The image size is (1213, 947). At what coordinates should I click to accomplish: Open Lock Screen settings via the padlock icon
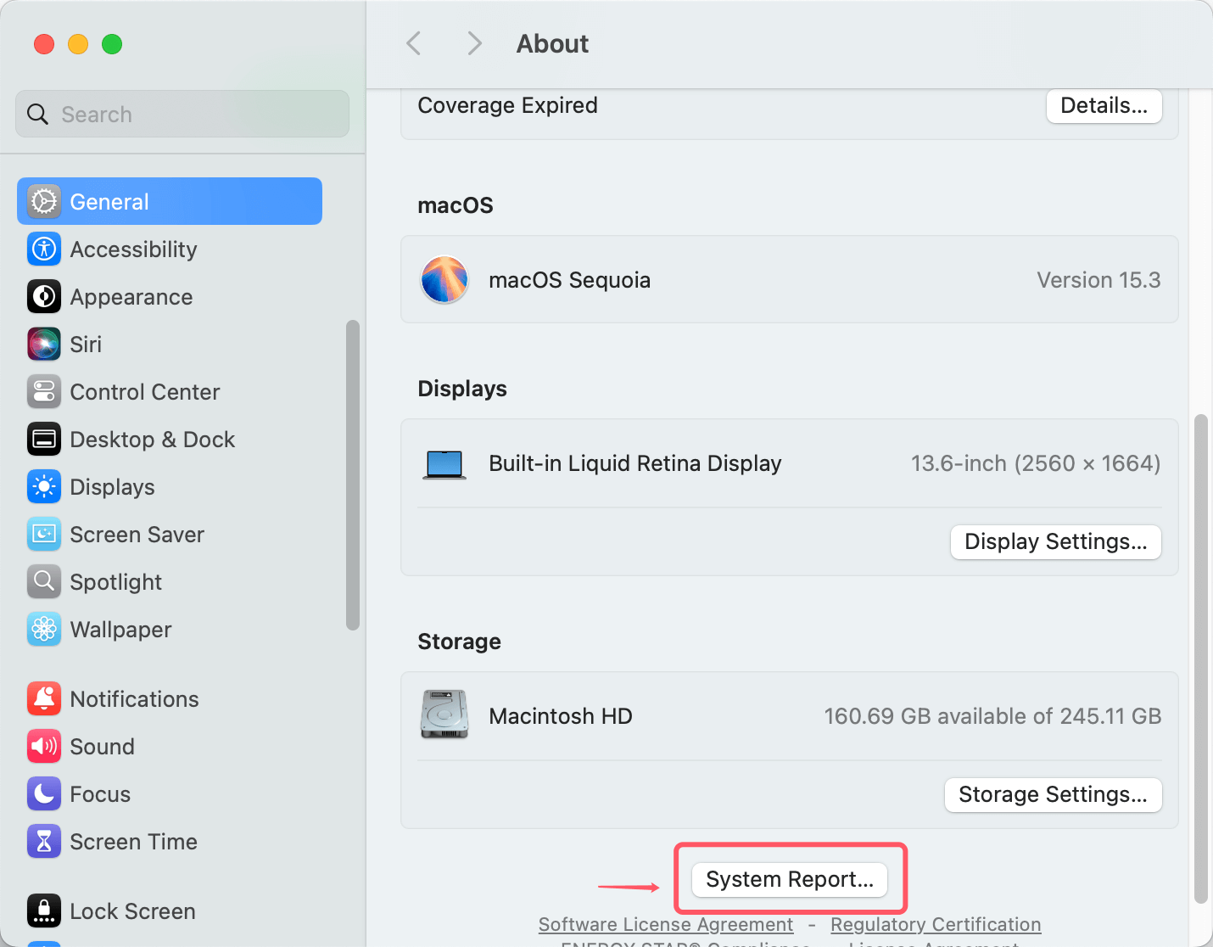click(x=44, y=911)
